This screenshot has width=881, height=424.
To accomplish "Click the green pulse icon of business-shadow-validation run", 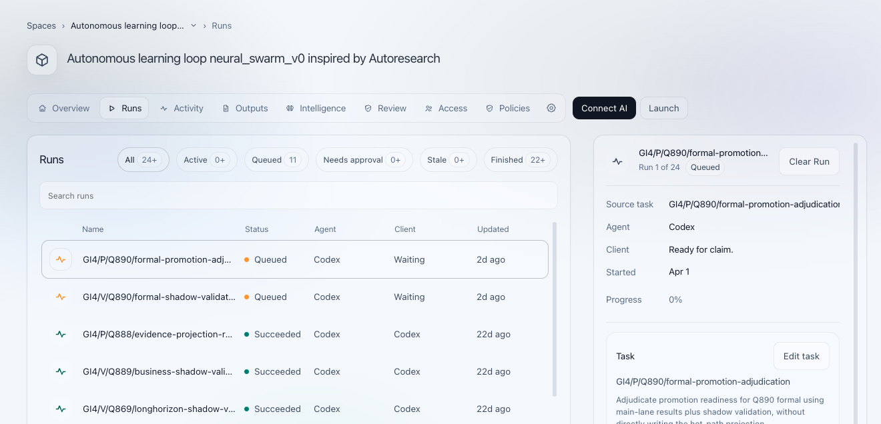I will coord(61,371).
